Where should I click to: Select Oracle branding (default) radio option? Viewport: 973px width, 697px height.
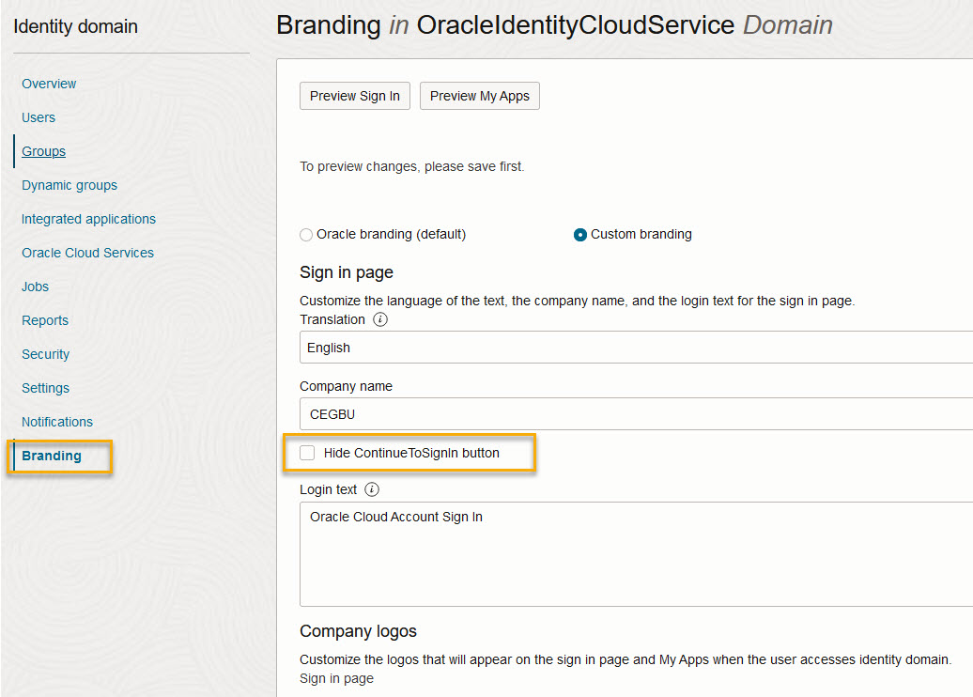click(306, 235)
